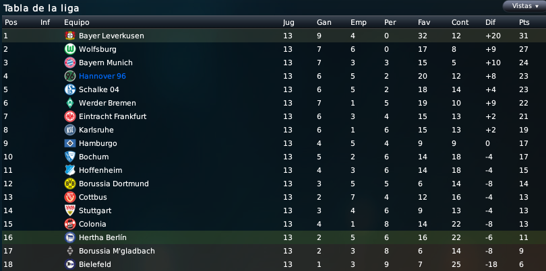The height and width of the screenshot is (271, 546).
Task: Click the Hamburgo club flag icon
Action: [x=70, y=143]
